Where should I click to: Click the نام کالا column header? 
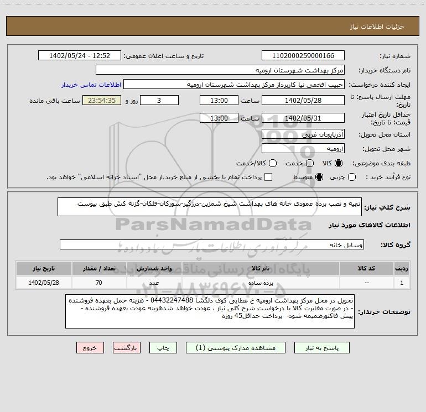click(x=261, y=269)
